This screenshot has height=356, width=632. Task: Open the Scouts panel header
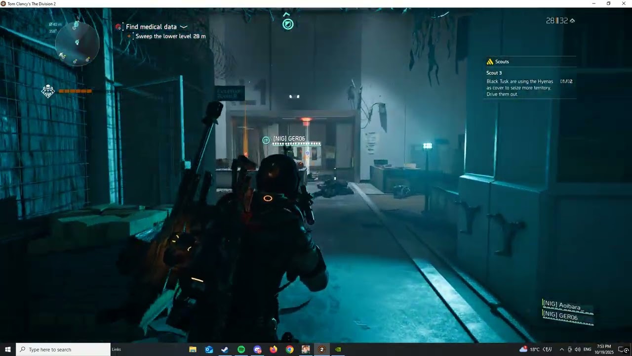click(530, 62)
